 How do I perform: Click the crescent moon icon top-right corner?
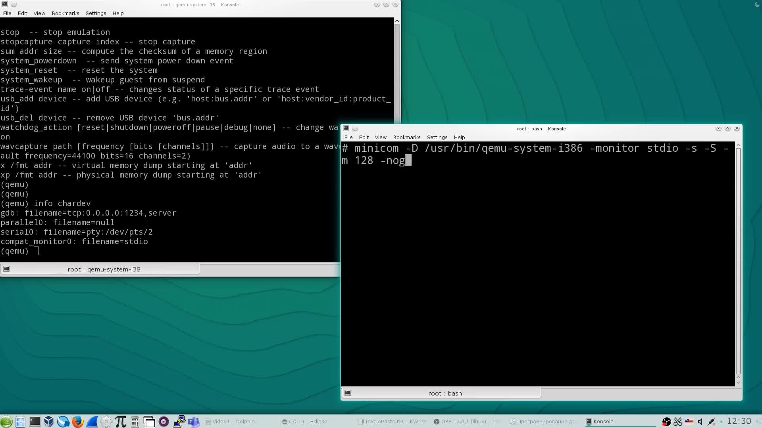756,5
